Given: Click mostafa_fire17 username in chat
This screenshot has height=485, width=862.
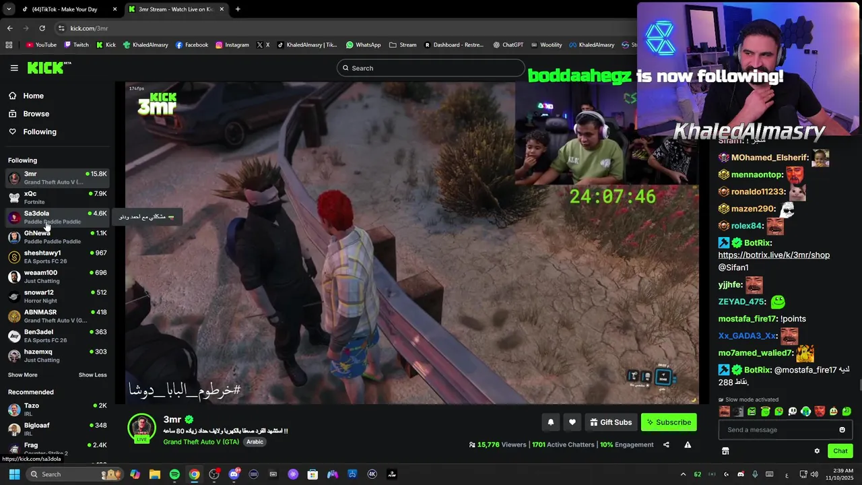Looking at the screenshot, I should point(748,319).
